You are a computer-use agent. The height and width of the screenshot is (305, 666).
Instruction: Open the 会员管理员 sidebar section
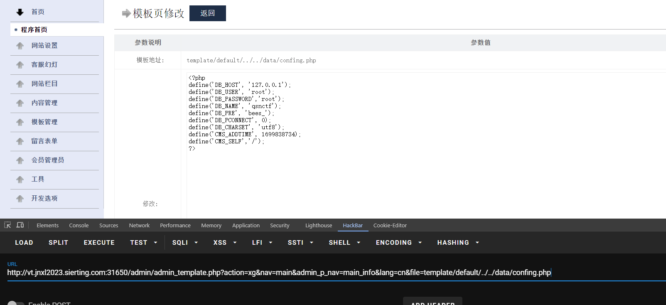point(48,160)
